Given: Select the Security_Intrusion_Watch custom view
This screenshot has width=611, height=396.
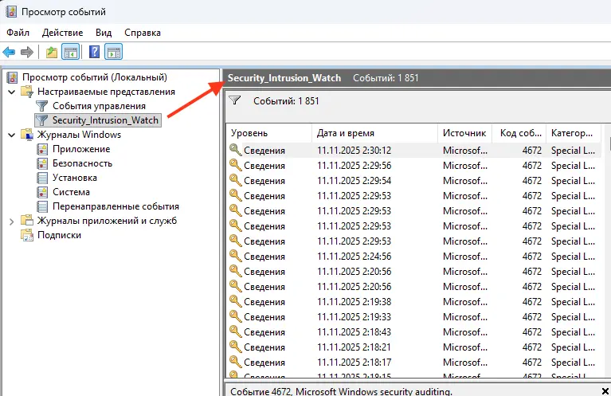Looking at the screenshot, I should 105,120.
